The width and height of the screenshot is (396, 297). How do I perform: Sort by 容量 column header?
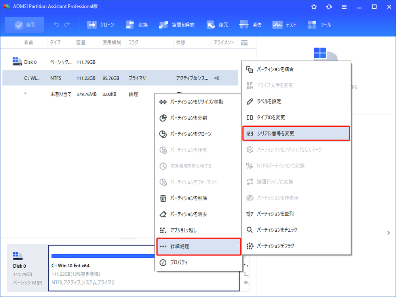[81, 42]
